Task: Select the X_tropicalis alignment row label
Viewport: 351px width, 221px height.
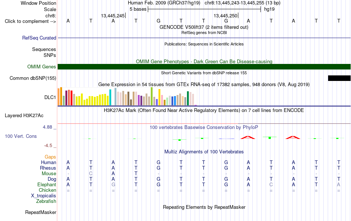Action: pyautogui.click(x=44, y=195)
